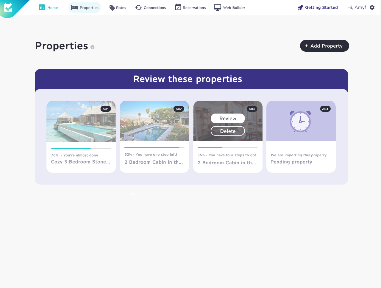Click the Home bar chart icon
381x288 pixels.
click(42, 7)
